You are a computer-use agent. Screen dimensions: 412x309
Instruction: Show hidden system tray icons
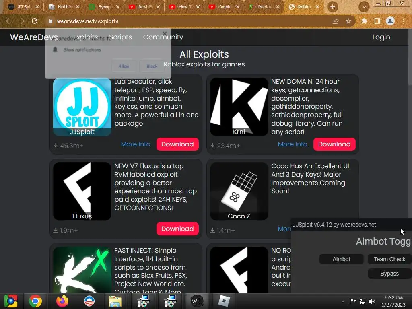pyautogui.click(x=343, y=301)
